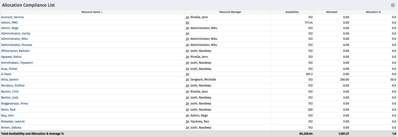Open resource Afsharipoor, Bahram
The image size is (398, 137).
tap(15, 51)
